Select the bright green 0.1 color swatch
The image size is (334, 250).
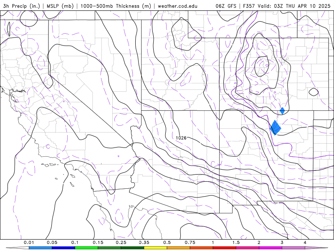[x=86, y=247]
